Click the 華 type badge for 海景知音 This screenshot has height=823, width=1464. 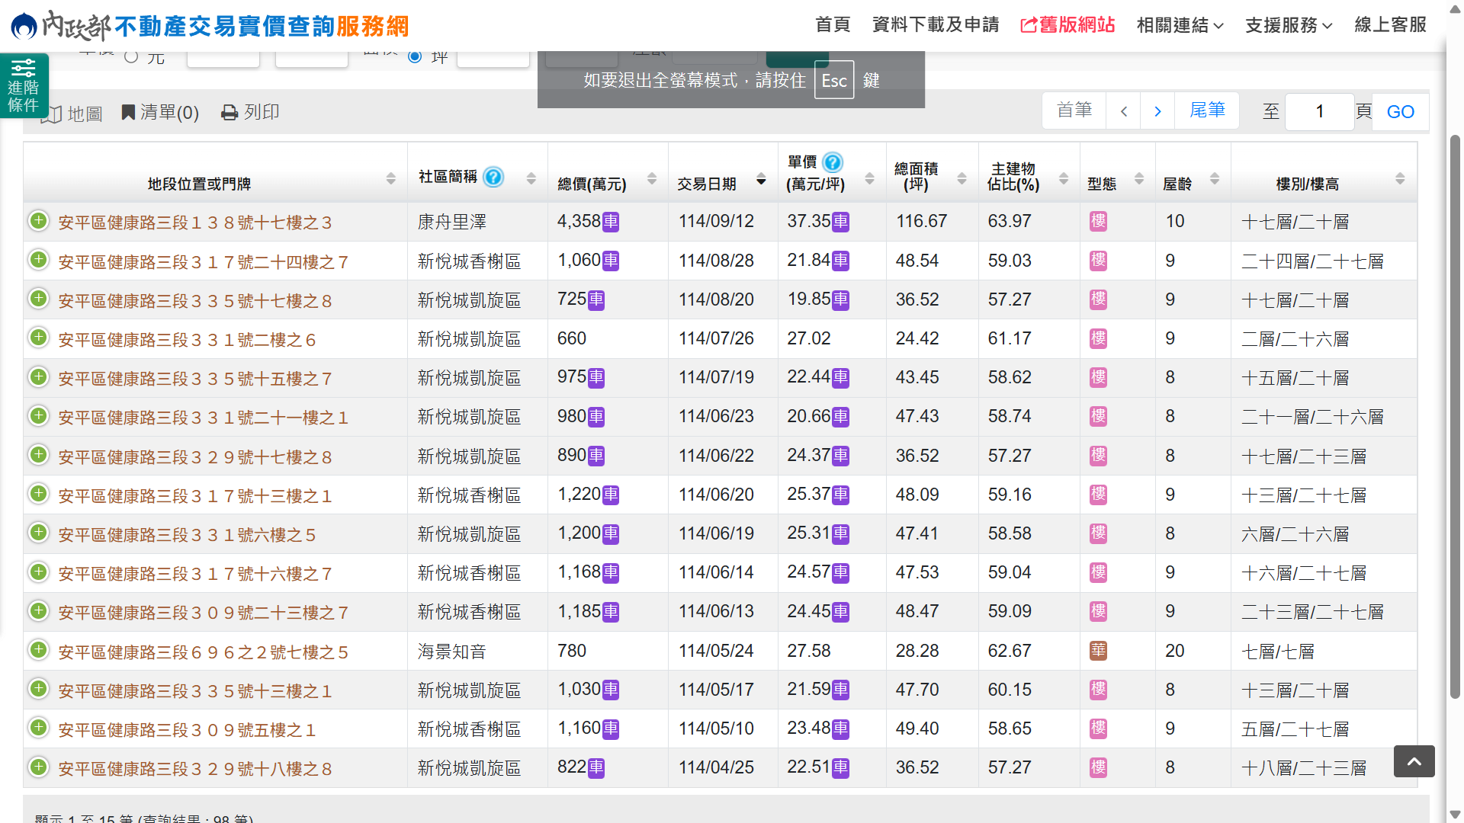(x=1098, y=651)
